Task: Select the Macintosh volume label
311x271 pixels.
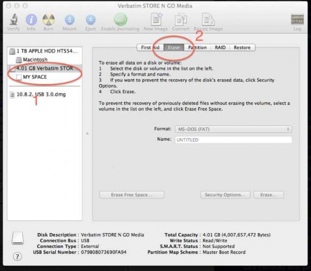Action: 35,60
